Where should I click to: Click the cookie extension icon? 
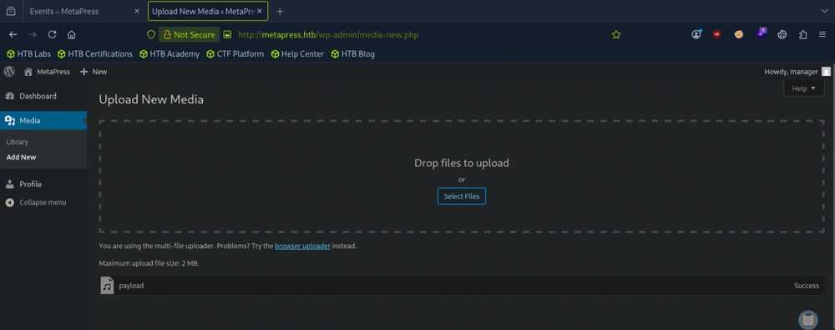(x=739, y=34)
